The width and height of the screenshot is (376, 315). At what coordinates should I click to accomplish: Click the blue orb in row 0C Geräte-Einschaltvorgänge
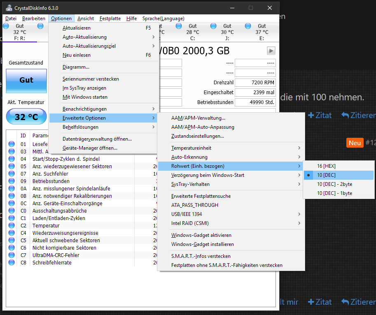click(x=12, y=204)
